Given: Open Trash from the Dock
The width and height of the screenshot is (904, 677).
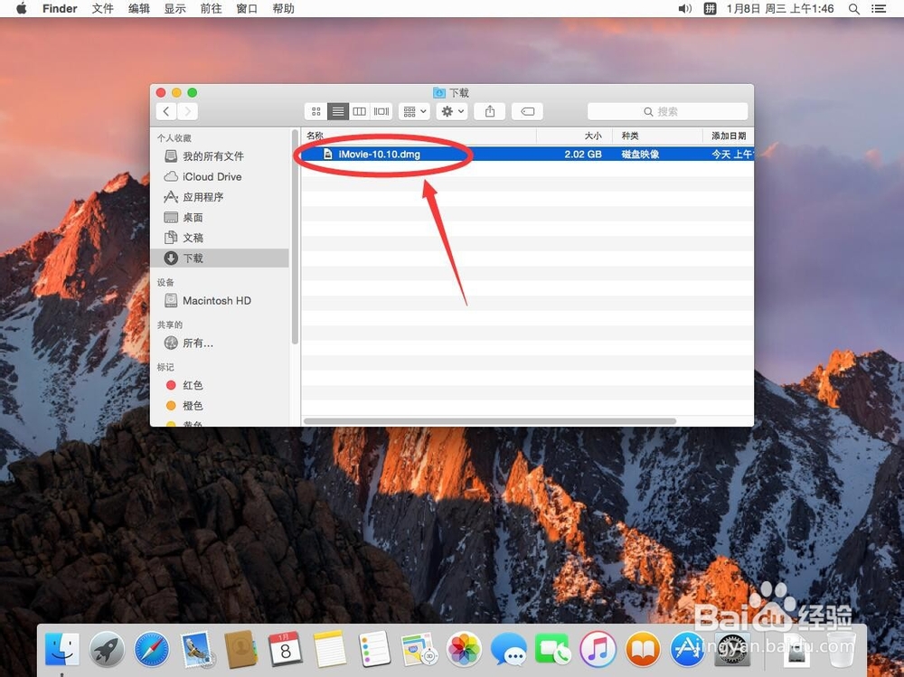Looking at the screenshot, I should [841, 649].
